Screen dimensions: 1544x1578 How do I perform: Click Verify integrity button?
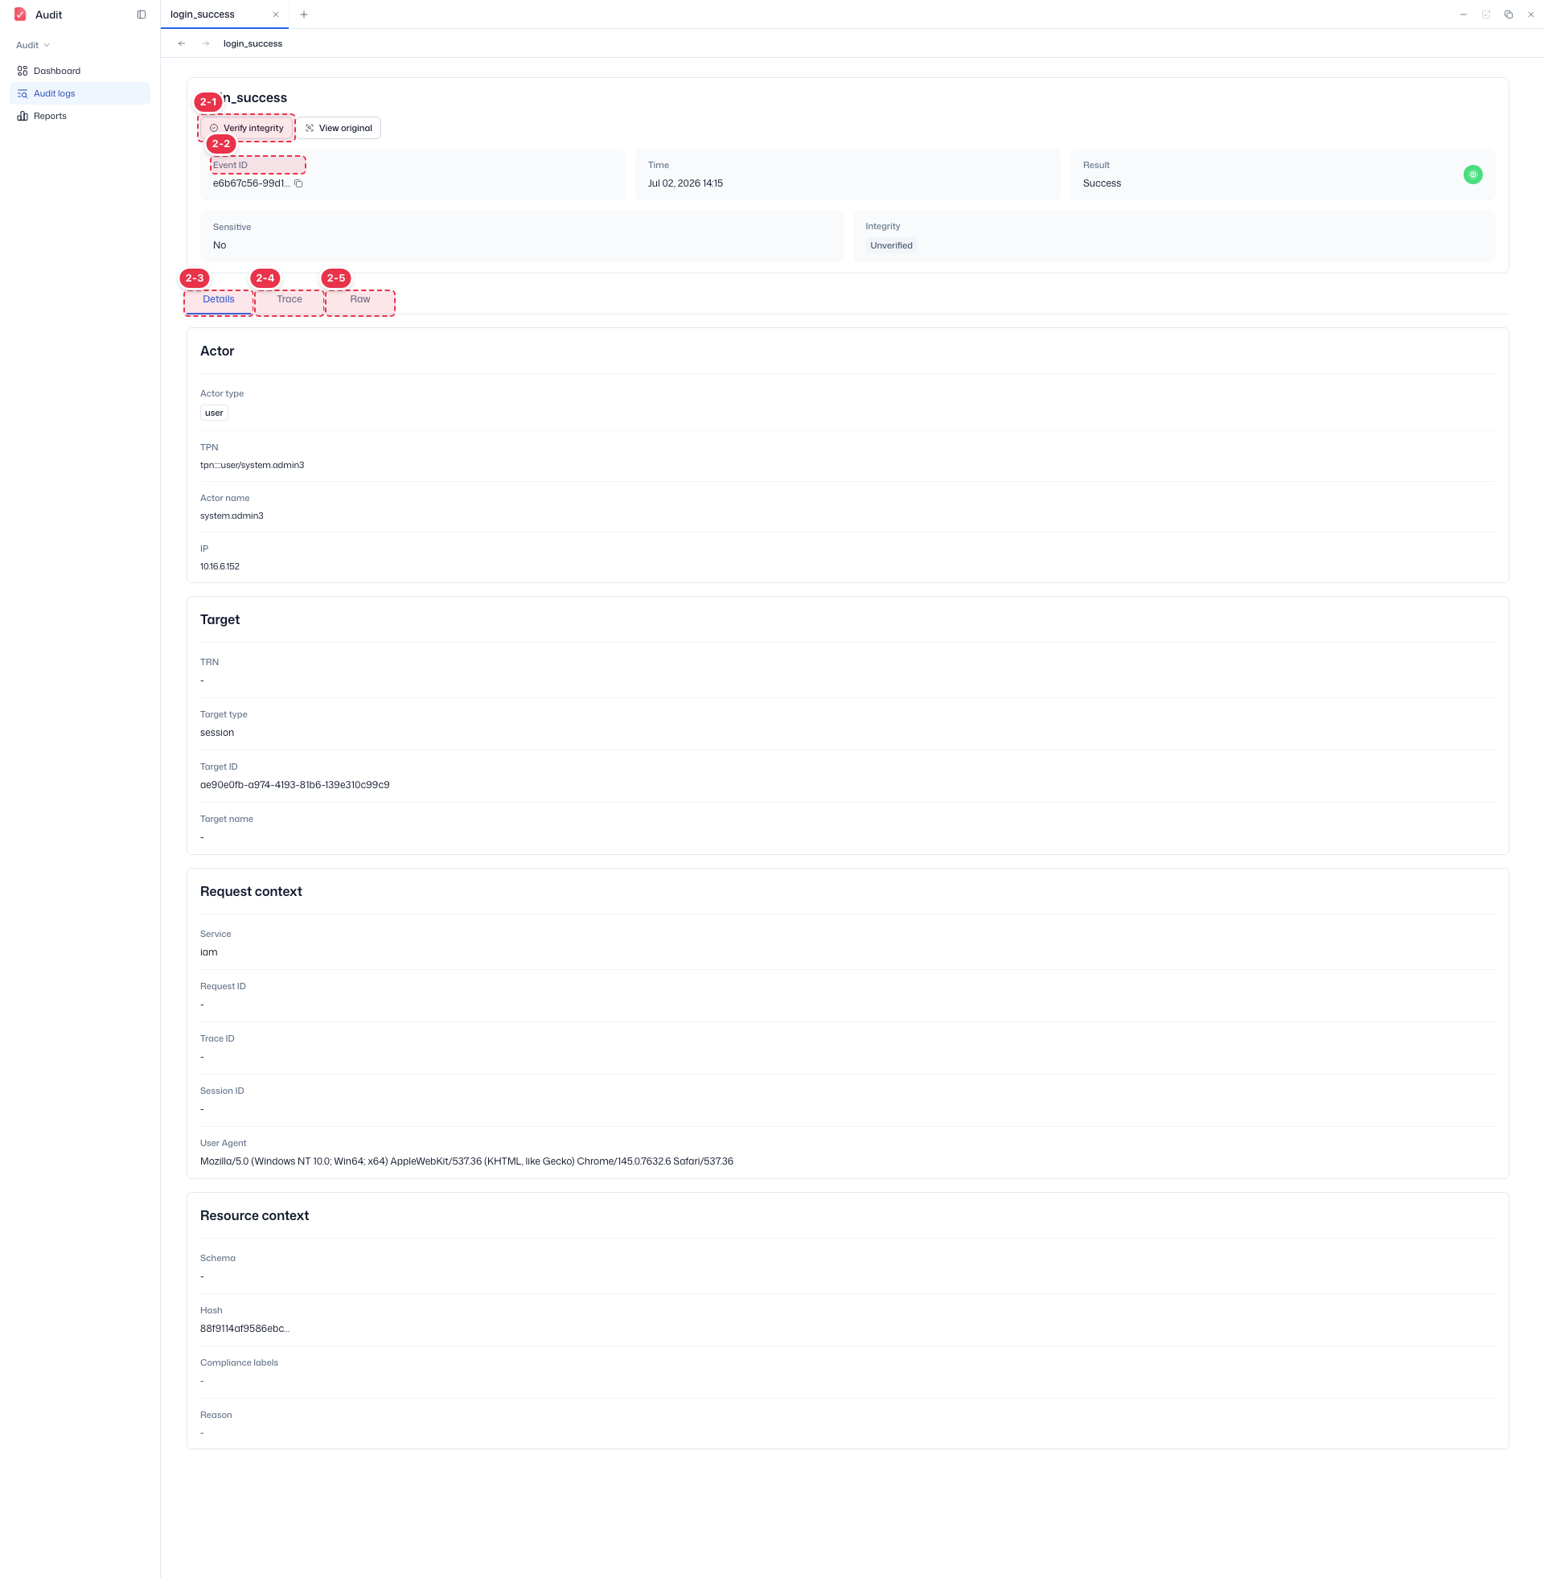247,128
